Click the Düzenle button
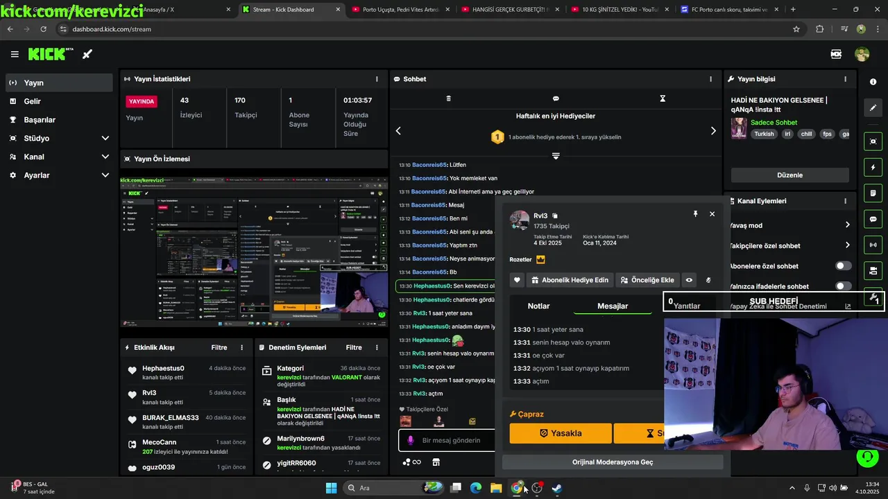Screen dimensions: 888x499 click(x=789, y=175)
